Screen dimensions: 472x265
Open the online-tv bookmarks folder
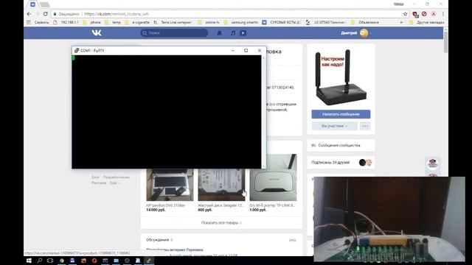[x=209, y=22]
